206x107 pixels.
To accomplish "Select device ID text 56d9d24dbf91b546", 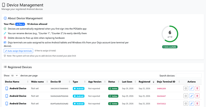I will pos(59,96).
